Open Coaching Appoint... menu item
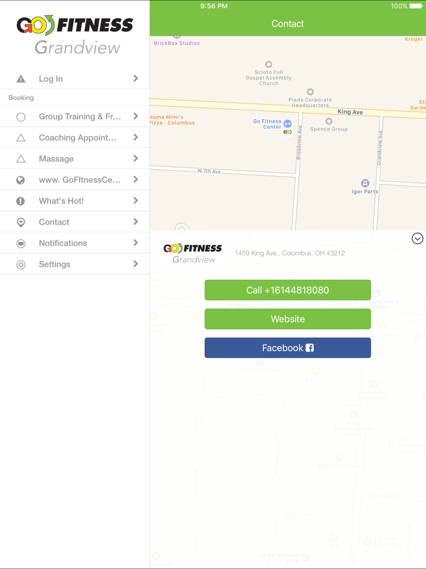The image size is (426, 569). coord(75,137)
